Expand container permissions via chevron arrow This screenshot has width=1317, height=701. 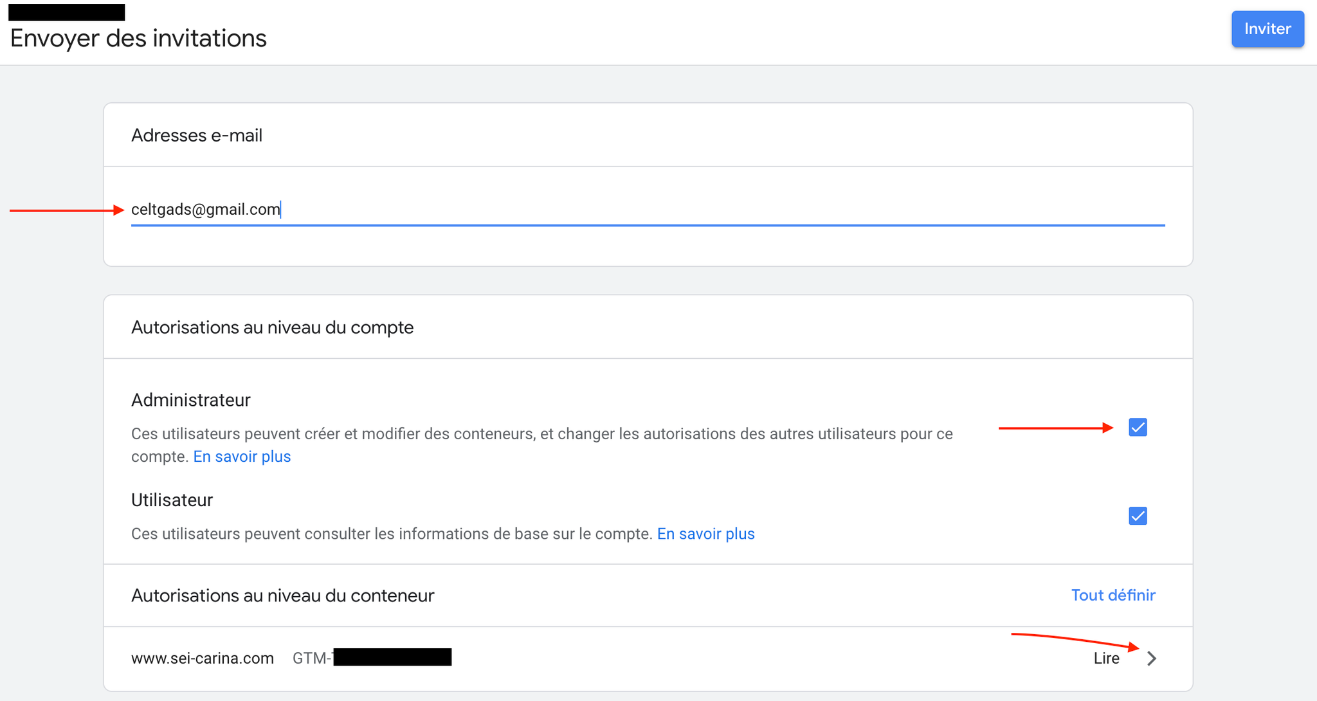(1152, 659)
